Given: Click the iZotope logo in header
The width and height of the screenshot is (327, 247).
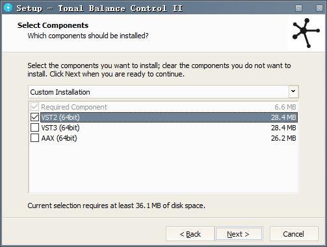Looking at the screenshot, I should pyautogui.click(x=306, y=33).
